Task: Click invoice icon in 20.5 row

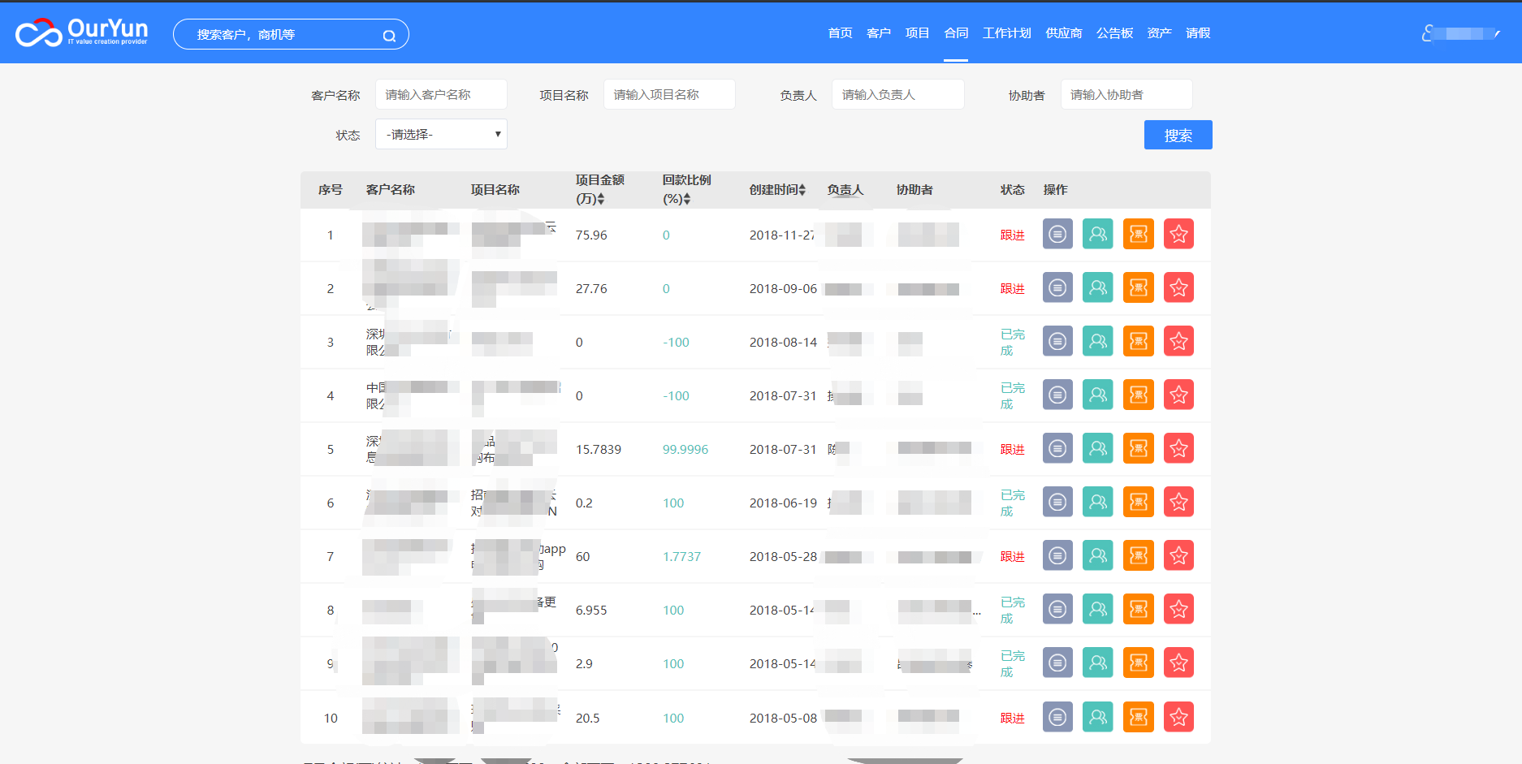Action: point(1139,717)
